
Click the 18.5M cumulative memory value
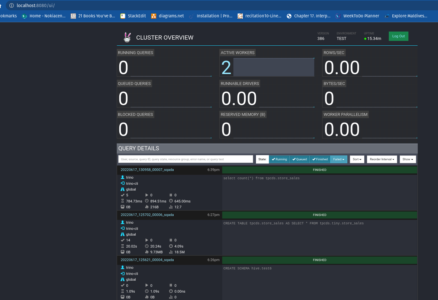[179, 252]
